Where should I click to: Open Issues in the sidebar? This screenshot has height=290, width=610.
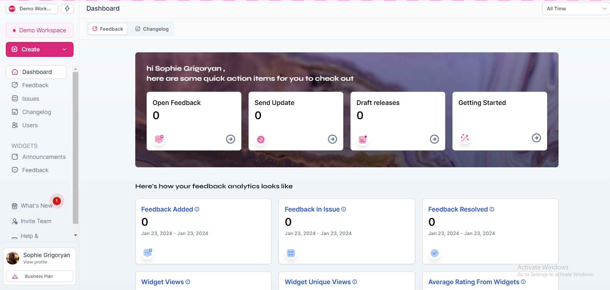click(30, 99)
